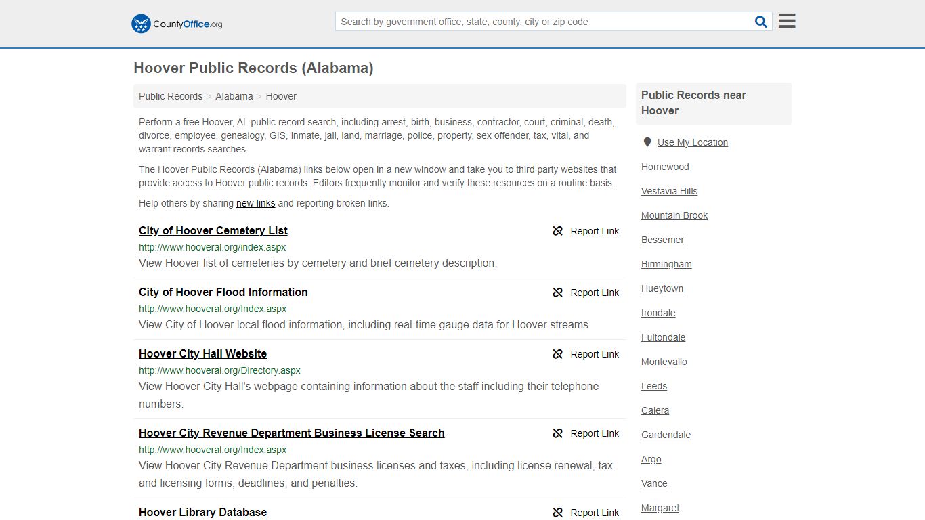Open Hoover City Hall Website link

202,353
